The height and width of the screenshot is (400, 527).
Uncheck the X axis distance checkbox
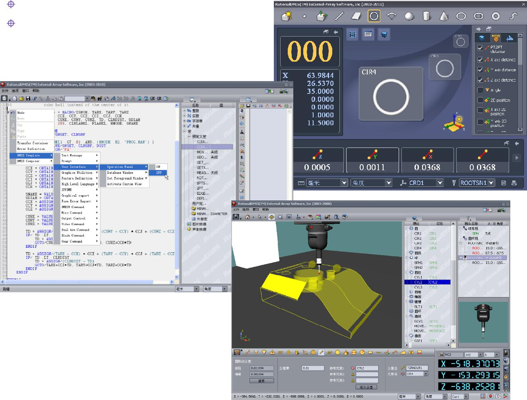(480, 60)
